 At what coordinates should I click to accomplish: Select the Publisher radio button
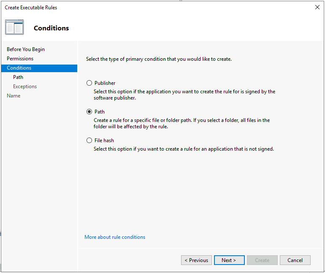pyautogui.click(x=89, y=83)
